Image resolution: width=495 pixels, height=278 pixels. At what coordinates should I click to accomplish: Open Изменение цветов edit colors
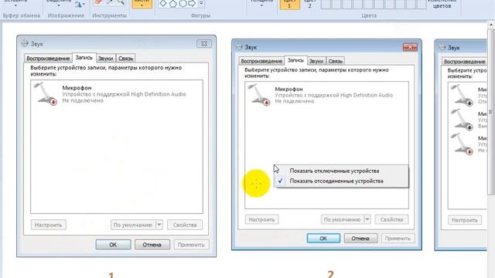(442, 4)
